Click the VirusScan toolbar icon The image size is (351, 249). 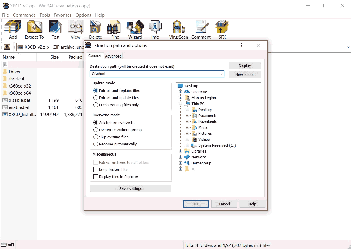point(178,30)
